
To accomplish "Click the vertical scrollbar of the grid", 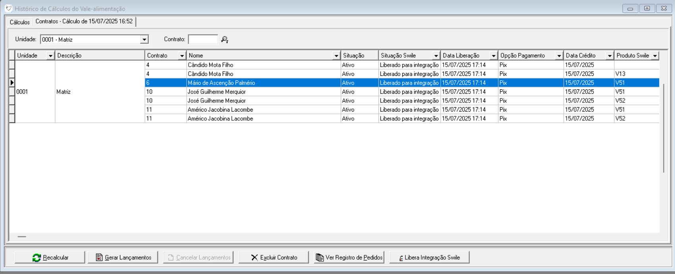I will pyautogui.click(x=663, y=127).
